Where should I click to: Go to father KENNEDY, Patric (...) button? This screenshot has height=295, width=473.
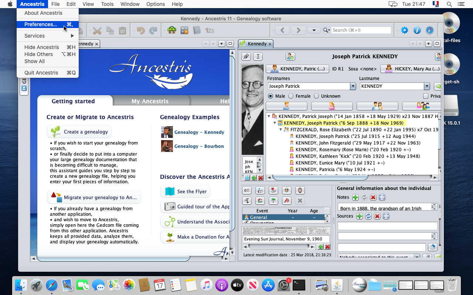point(297,69)
